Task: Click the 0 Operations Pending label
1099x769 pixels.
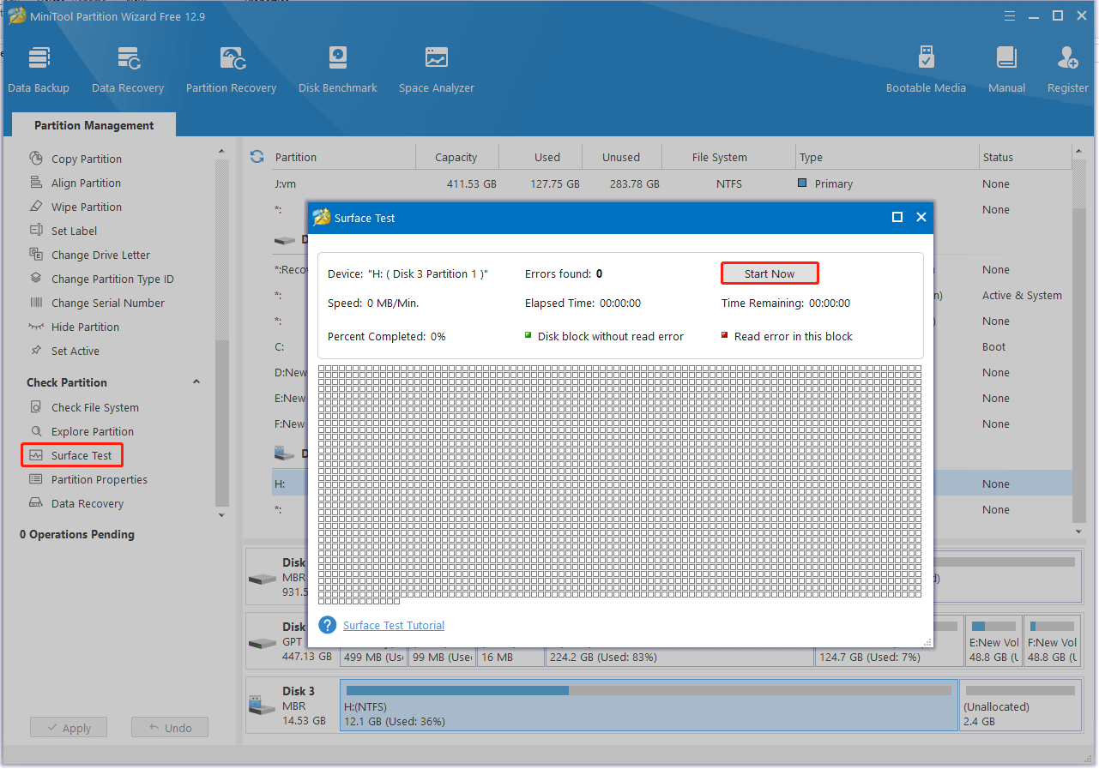Action: coord(77,534)
